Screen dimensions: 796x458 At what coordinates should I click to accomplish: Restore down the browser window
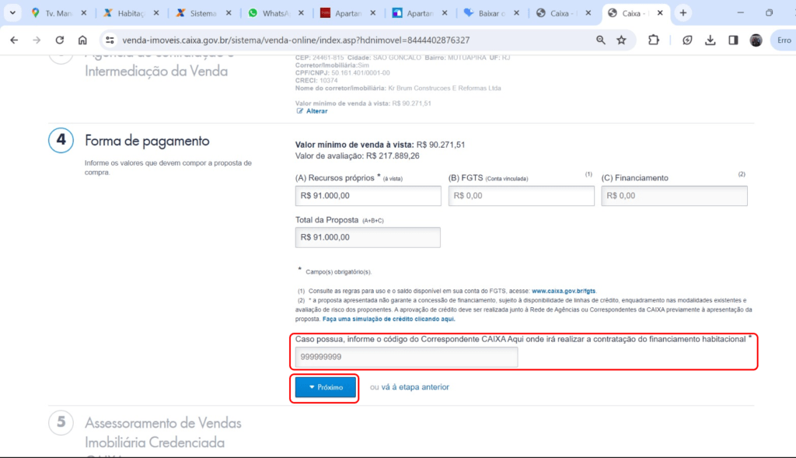pyautogui.click(x=769, y=12)
